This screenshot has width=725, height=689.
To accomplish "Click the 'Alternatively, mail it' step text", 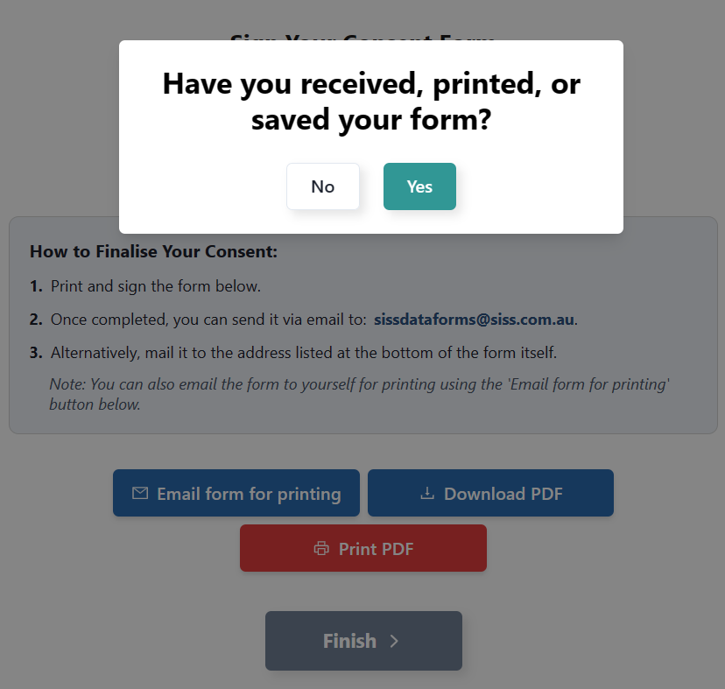I will [x=303, y=353].
